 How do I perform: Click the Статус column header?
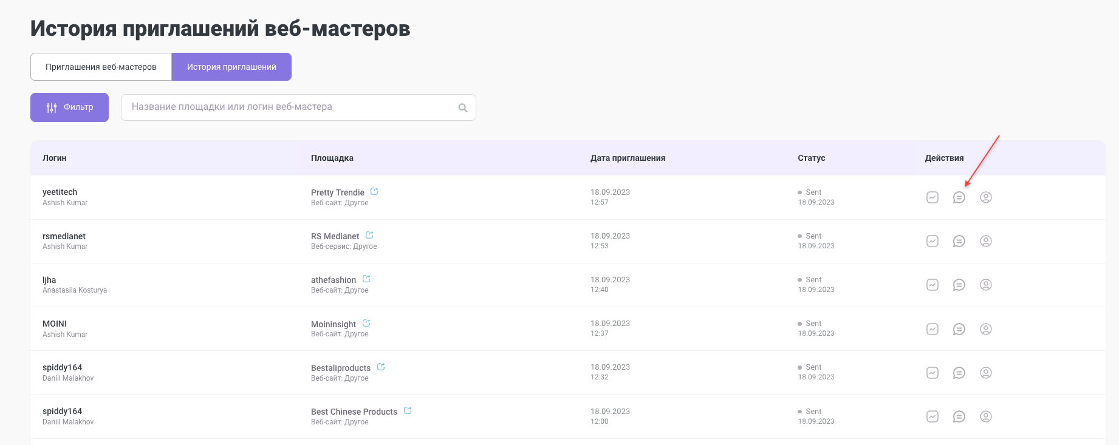(811, 158)
